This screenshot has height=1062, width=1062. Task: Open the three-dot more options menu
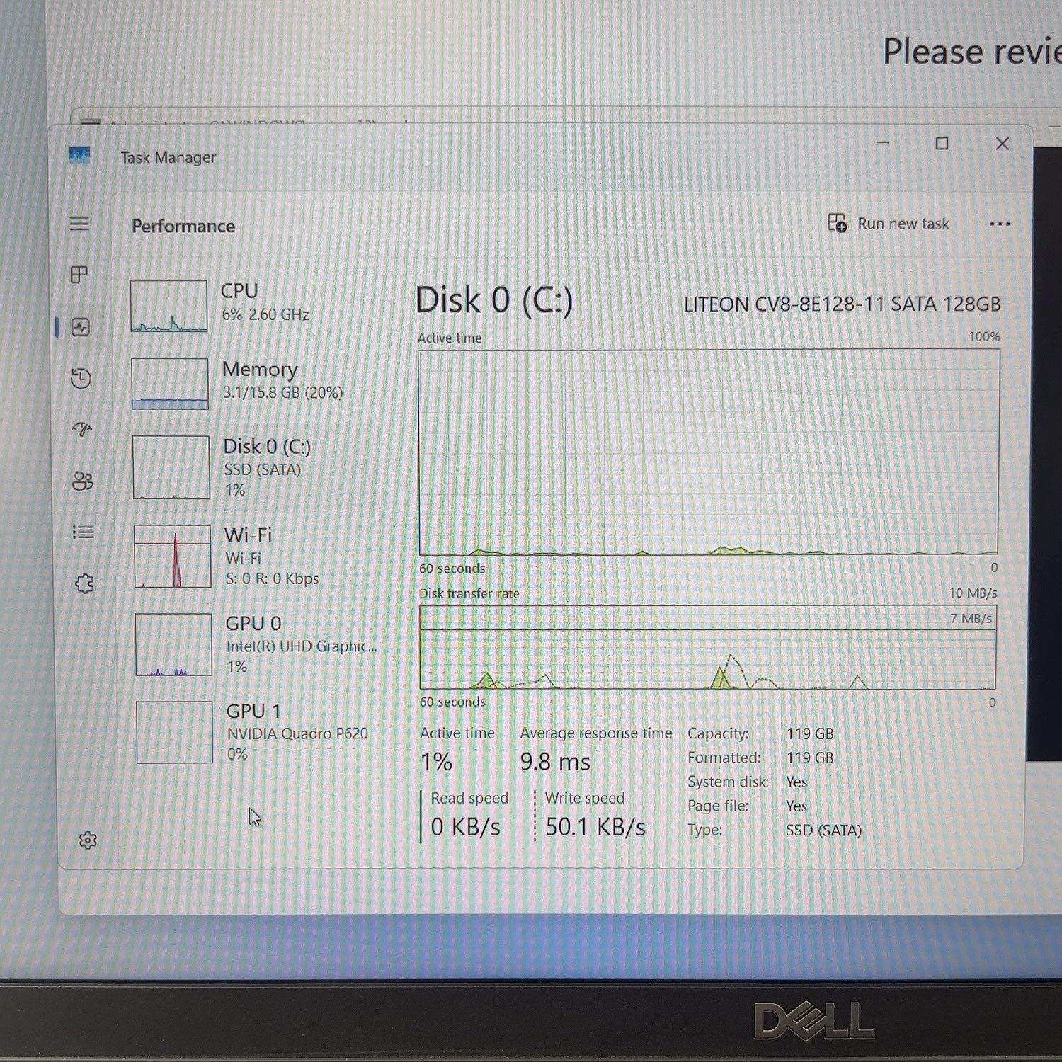(1000, 224)
